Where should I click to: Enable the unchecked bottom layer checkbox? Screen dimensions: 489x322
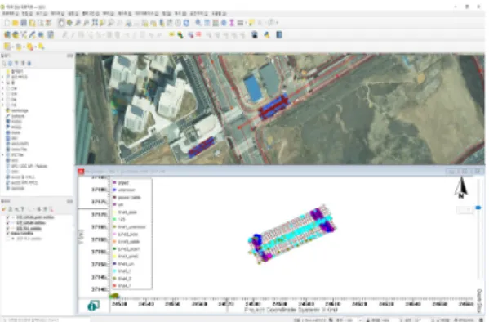(8, 239)
